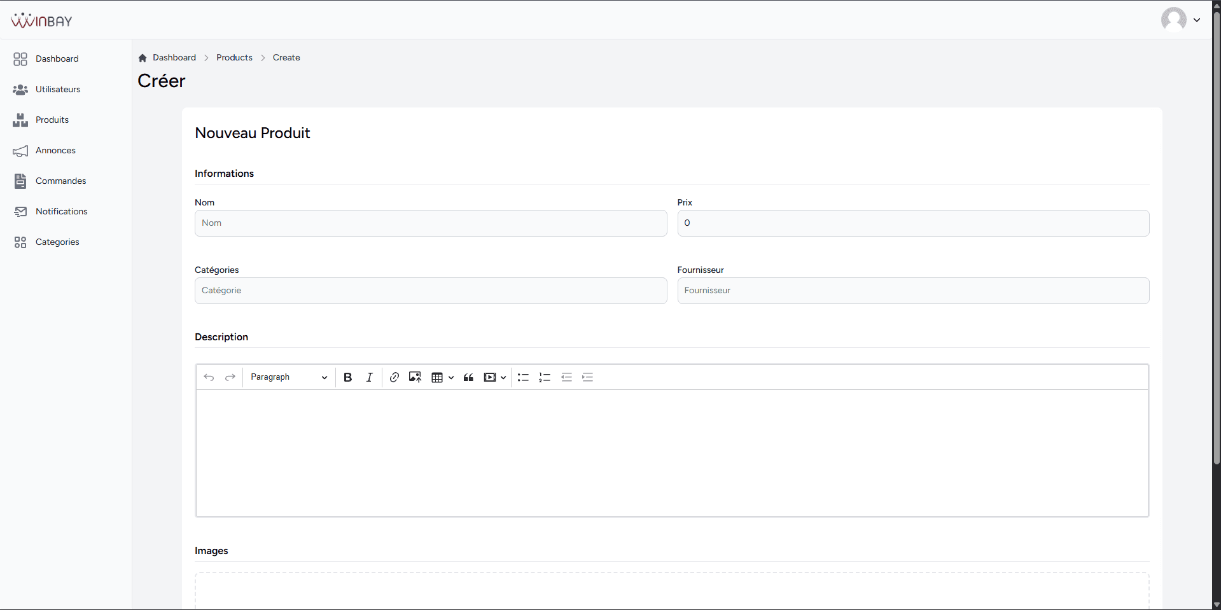
Task: Insert a table in description
Action: coord(437,377)
